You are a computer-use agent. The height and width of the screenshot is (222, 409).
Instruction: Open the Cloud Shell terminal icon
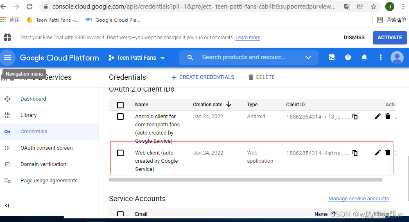(332, 58)
